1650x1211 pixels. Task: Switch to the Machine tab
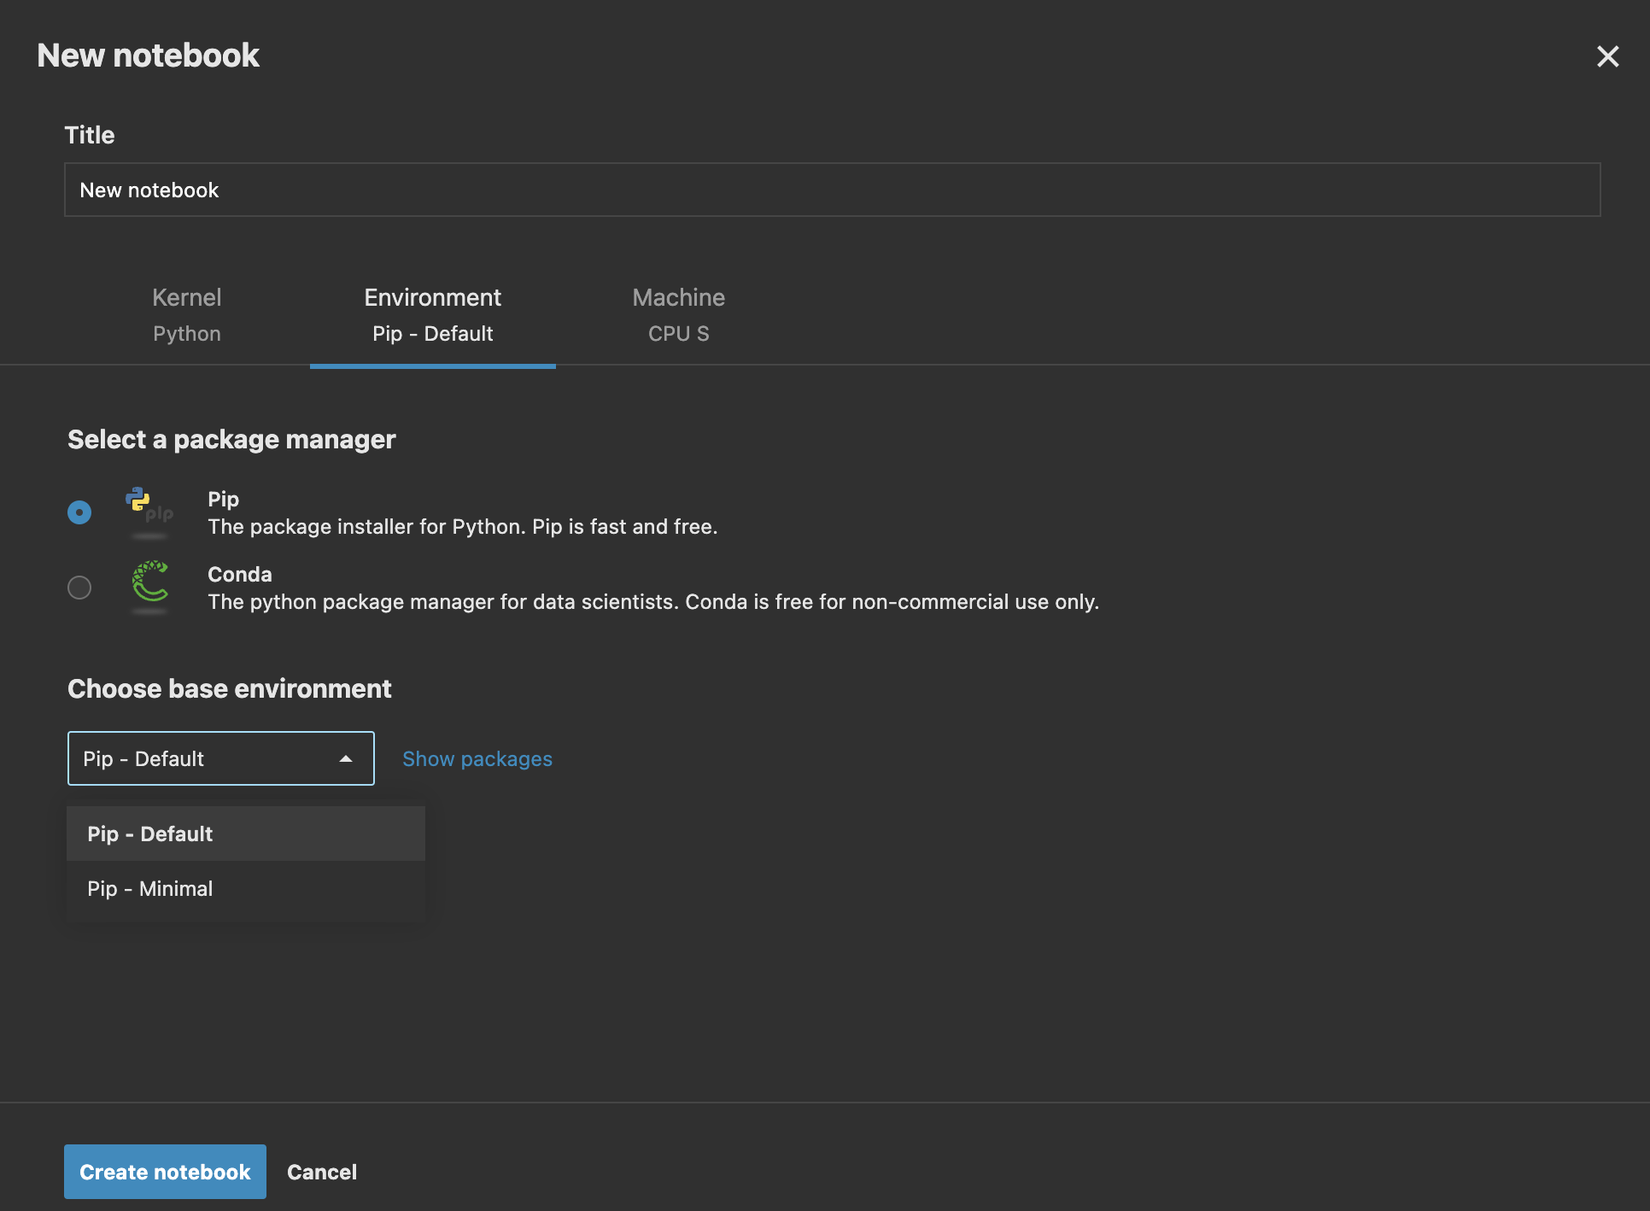click(678, 314)
